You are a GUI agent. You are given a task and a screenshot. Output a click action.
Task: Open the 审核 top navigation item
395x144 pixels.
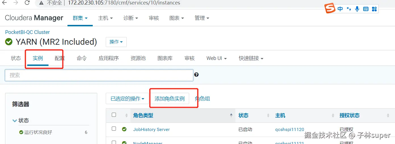tap(154, 18)
